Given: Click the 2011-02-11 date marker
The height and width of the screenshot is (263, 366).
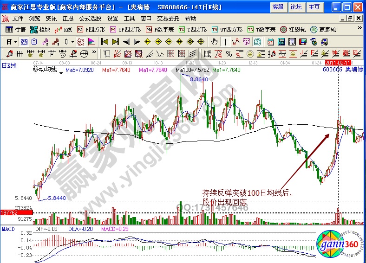Looking at the screenshot, I should 338,63.
